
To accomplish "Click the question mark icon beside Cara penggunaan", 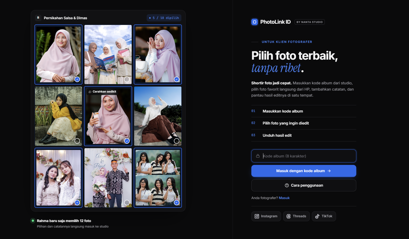I will coord(287,185).
